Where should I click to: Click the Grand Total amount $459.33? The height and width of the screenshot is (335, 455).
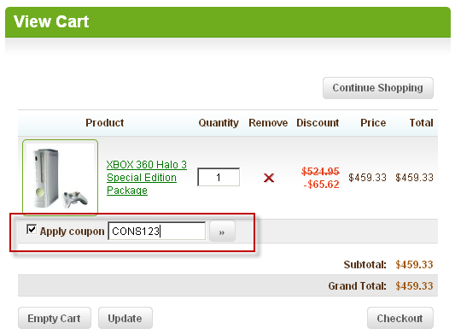pos(414,286)
